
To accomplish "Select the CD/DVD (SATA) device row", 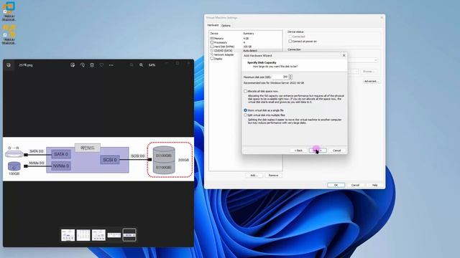I will coord(246,51).
